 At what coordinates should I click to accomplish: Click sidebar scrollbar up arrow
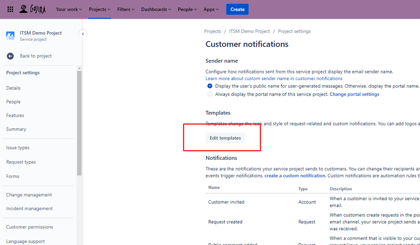click(79, 68)
